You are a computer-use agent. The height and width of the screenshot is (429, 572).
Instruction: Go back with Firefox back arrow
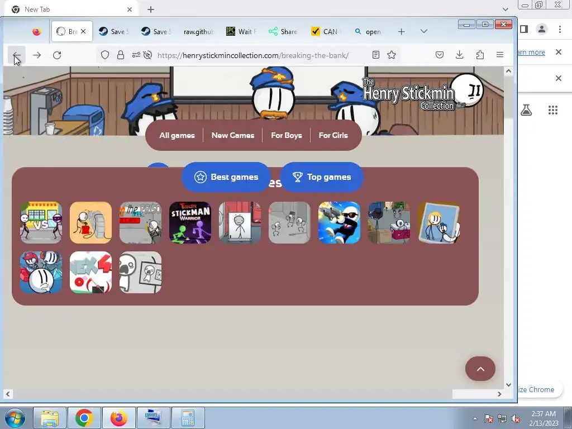click(16, 55)
